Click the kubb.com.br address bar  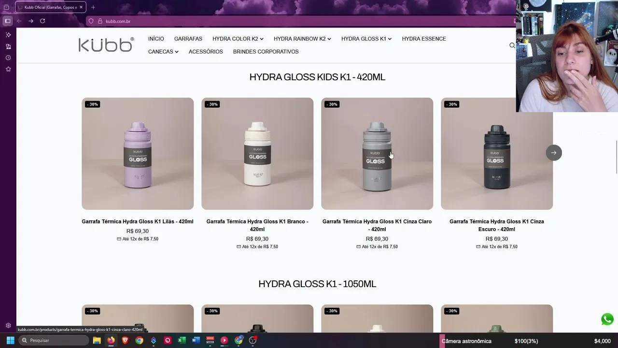coord(299,21)
